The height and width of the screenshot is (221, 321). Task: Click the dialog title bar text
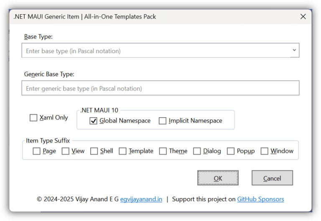coord(85,17)
